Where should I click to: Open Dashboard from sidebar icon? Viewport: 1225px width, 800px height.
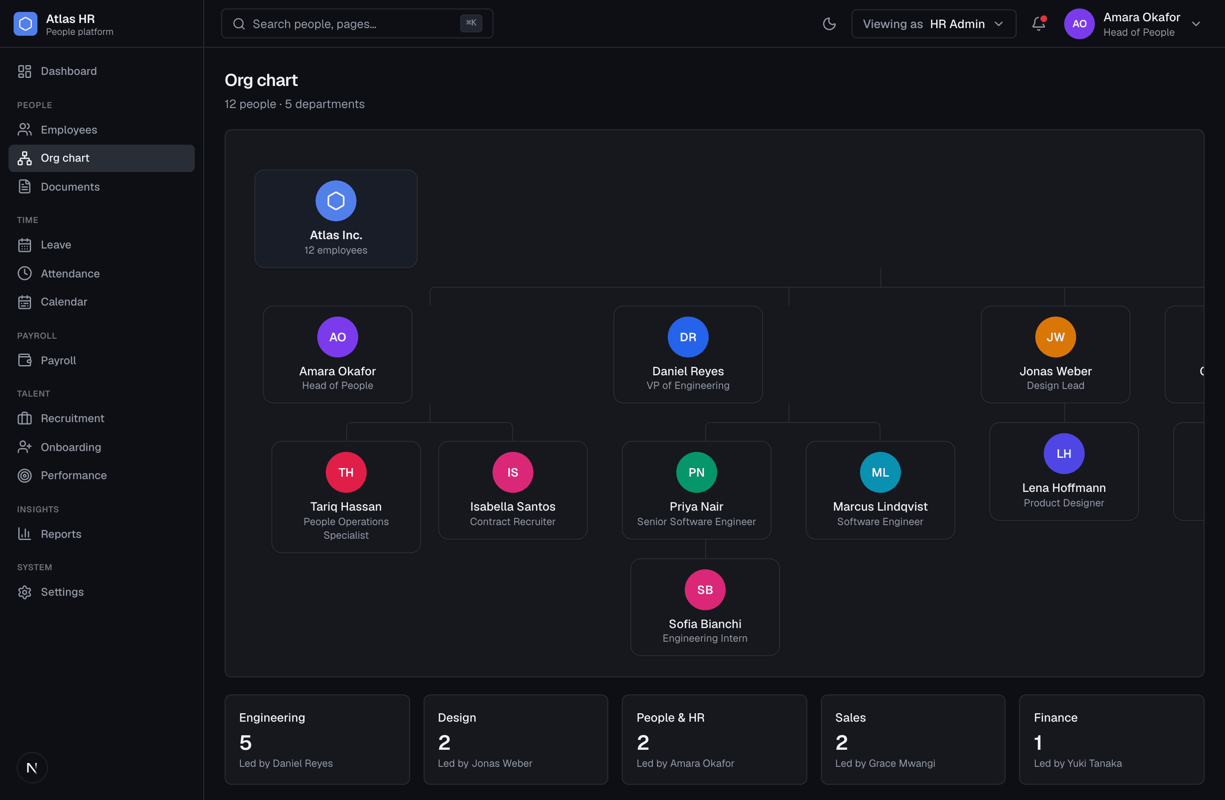[x=25, y=71]
